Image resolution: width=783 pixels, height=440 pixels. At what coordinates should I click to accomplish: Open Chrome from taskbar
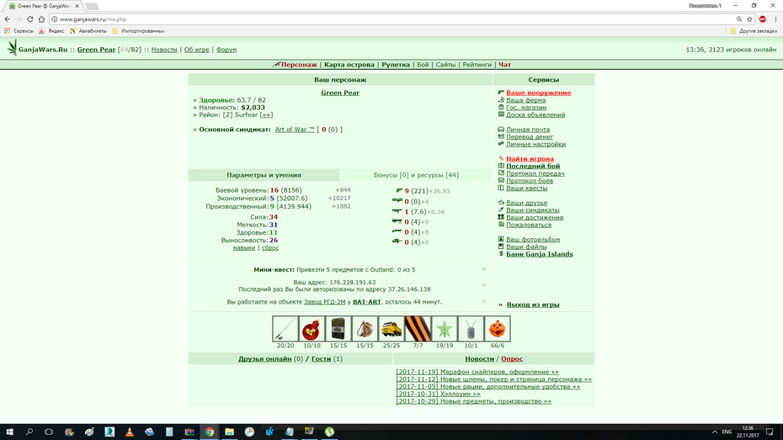coord(210,432)
